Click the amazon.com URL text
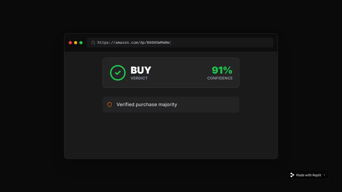This screenshot has height=192, width=342. pos(133,43)
